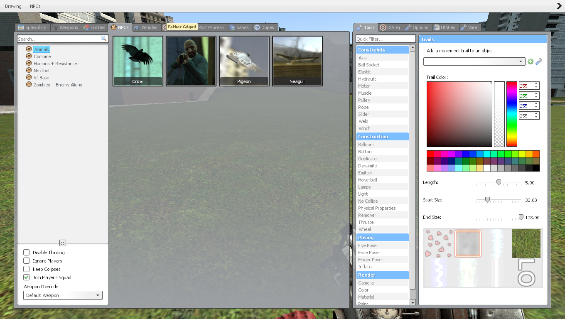Adjust the trail Length slider

(499, 182)
